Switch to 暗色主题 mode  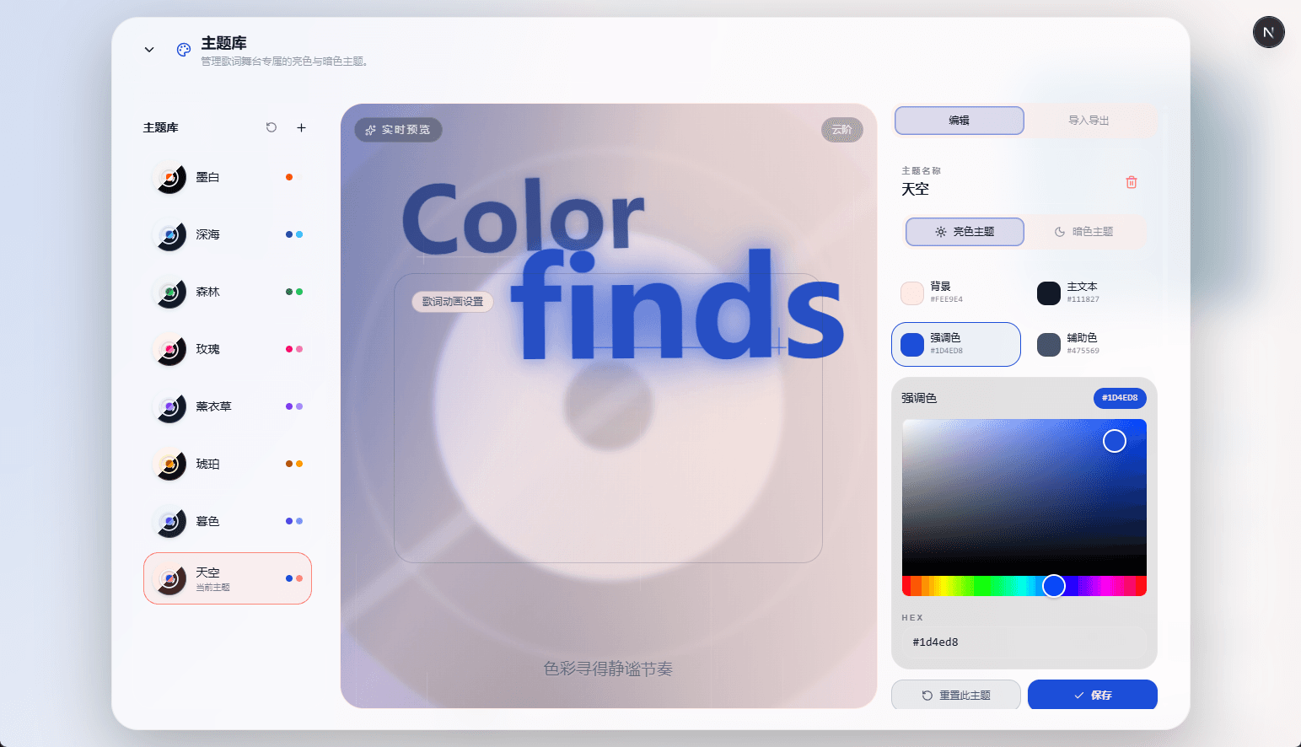[x=1084, y=232]
